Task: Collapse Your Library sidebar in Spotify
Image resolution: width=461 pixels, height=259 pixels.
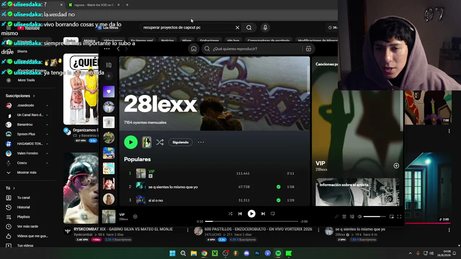Action: click(x=109, y=65)
